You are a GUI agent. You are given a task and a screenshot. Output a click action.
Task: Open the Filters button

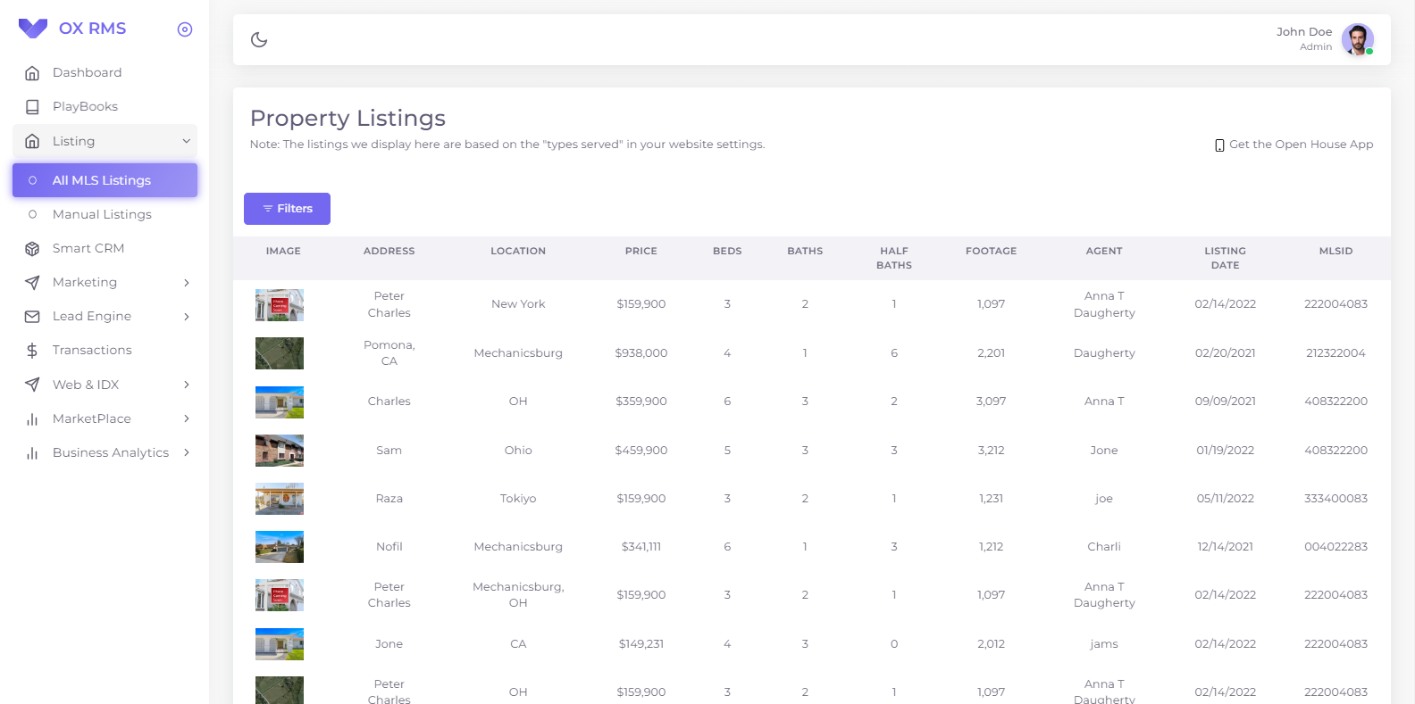point(287,209)
